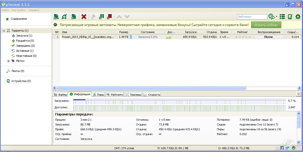Click the Start torrent play icon

click(94, 17)
